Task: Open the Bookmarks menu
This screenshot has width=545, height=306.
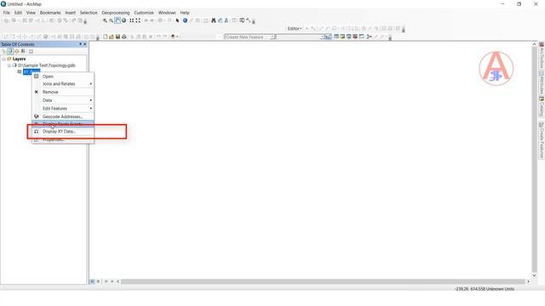Action: 50,13
